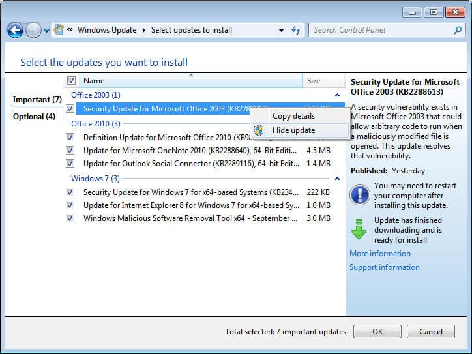This screenshot has height=354, width=472.
Task: Click the green download-complete arrow icon
Action: (x=359, y=229)
